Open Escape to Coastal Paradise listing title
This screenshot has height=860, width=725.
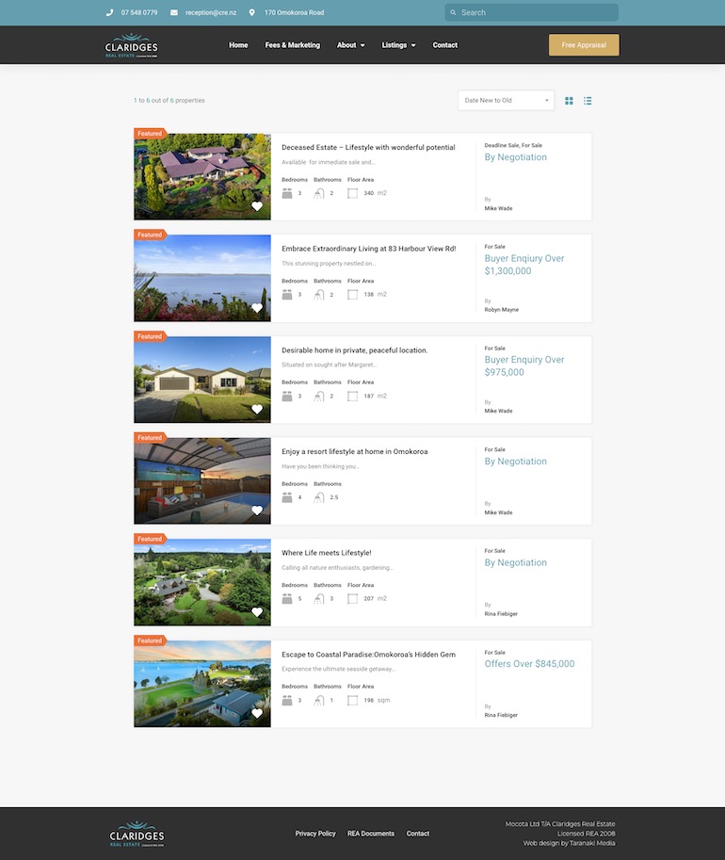[x=368, y=655]
